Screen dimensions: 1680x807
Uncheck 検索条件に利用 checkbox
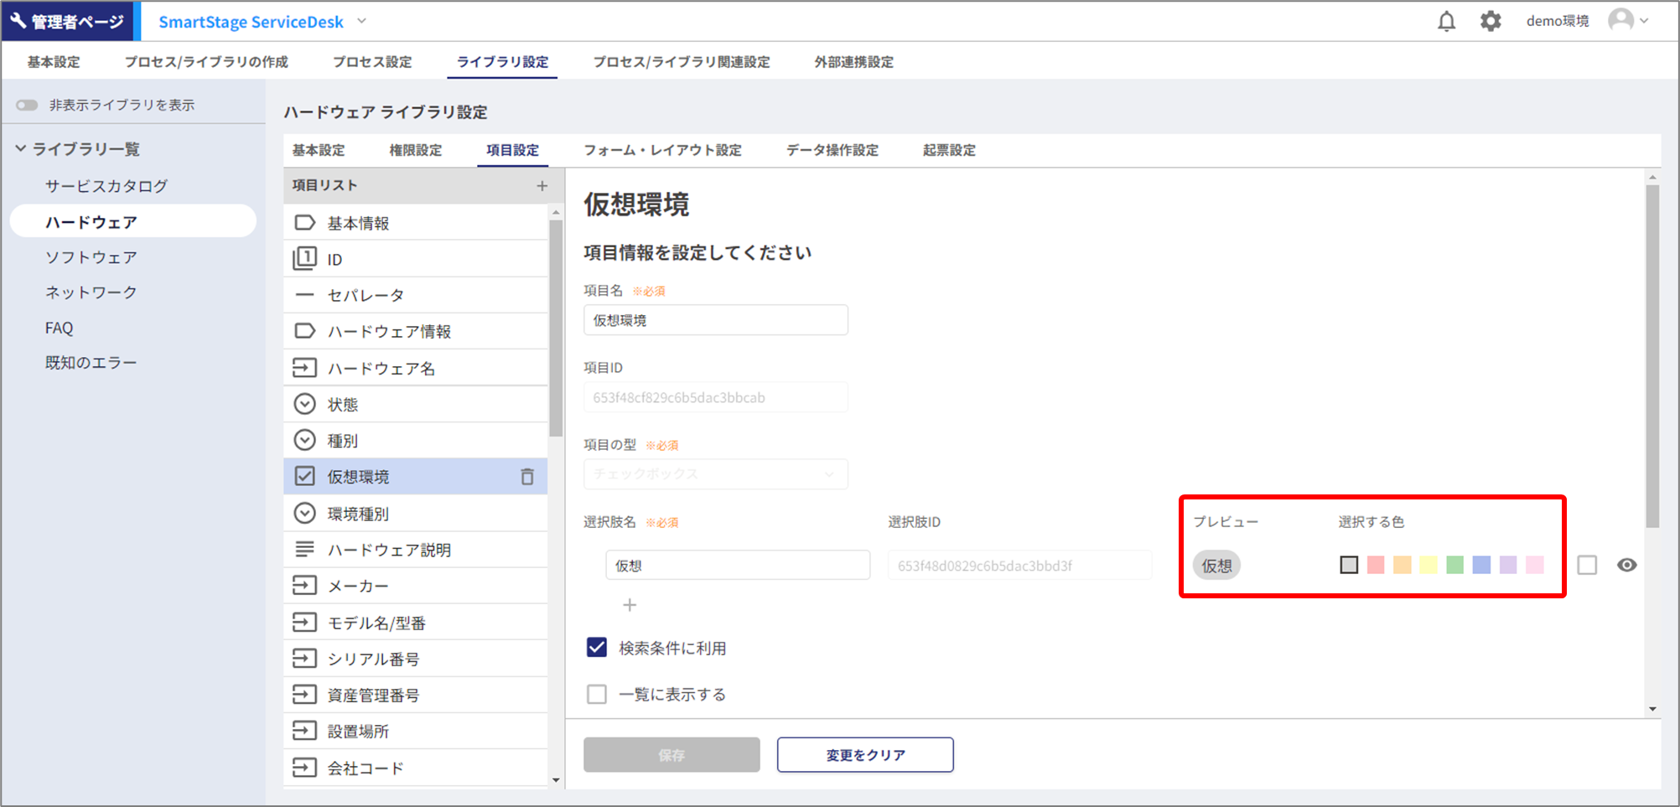pos(597,648)
